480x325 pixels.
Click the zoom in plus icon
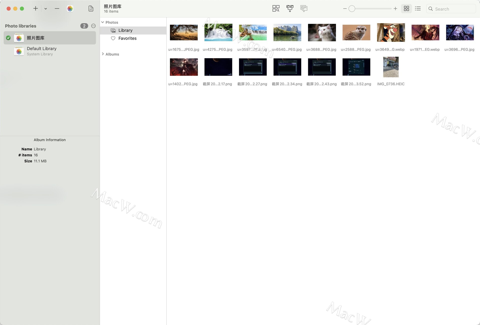[x=395, y=9]
